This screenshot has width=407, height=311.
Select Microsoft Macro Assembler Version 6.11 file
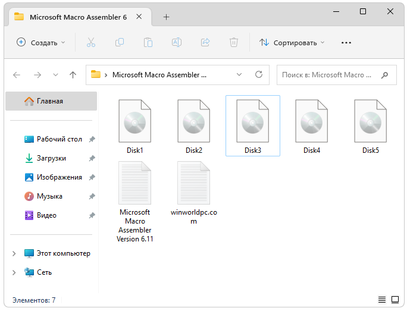(134, 202)
